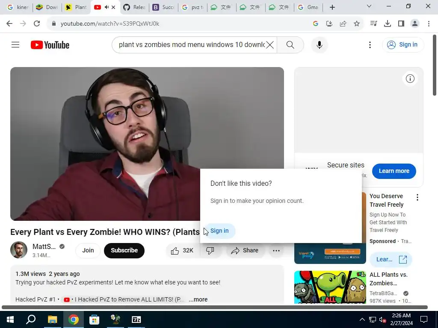Viewport: 438px width, 328px height.
Task: Open the sponsored Lear... external link
Action: 391,259
